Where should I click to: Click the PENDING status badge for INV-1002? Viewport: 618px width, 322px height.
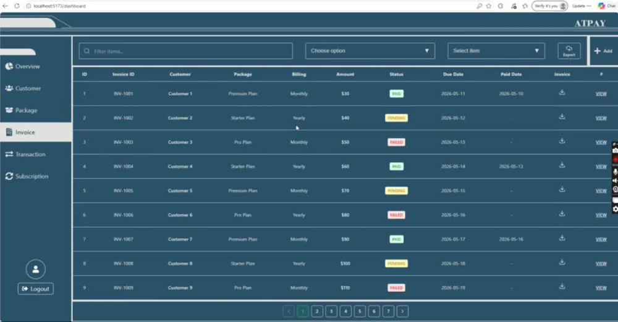tap(396, 118)
